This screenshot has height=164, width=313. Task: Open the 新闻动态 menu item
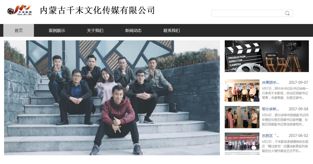pos(133,30)
